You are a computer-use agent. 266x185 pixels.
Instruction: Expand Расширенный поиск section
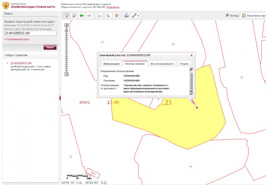tap(18, 39)
